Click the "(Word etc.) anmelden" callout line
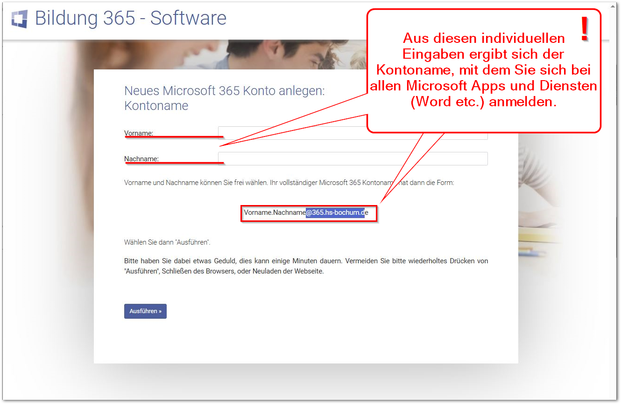 (483, 102)
